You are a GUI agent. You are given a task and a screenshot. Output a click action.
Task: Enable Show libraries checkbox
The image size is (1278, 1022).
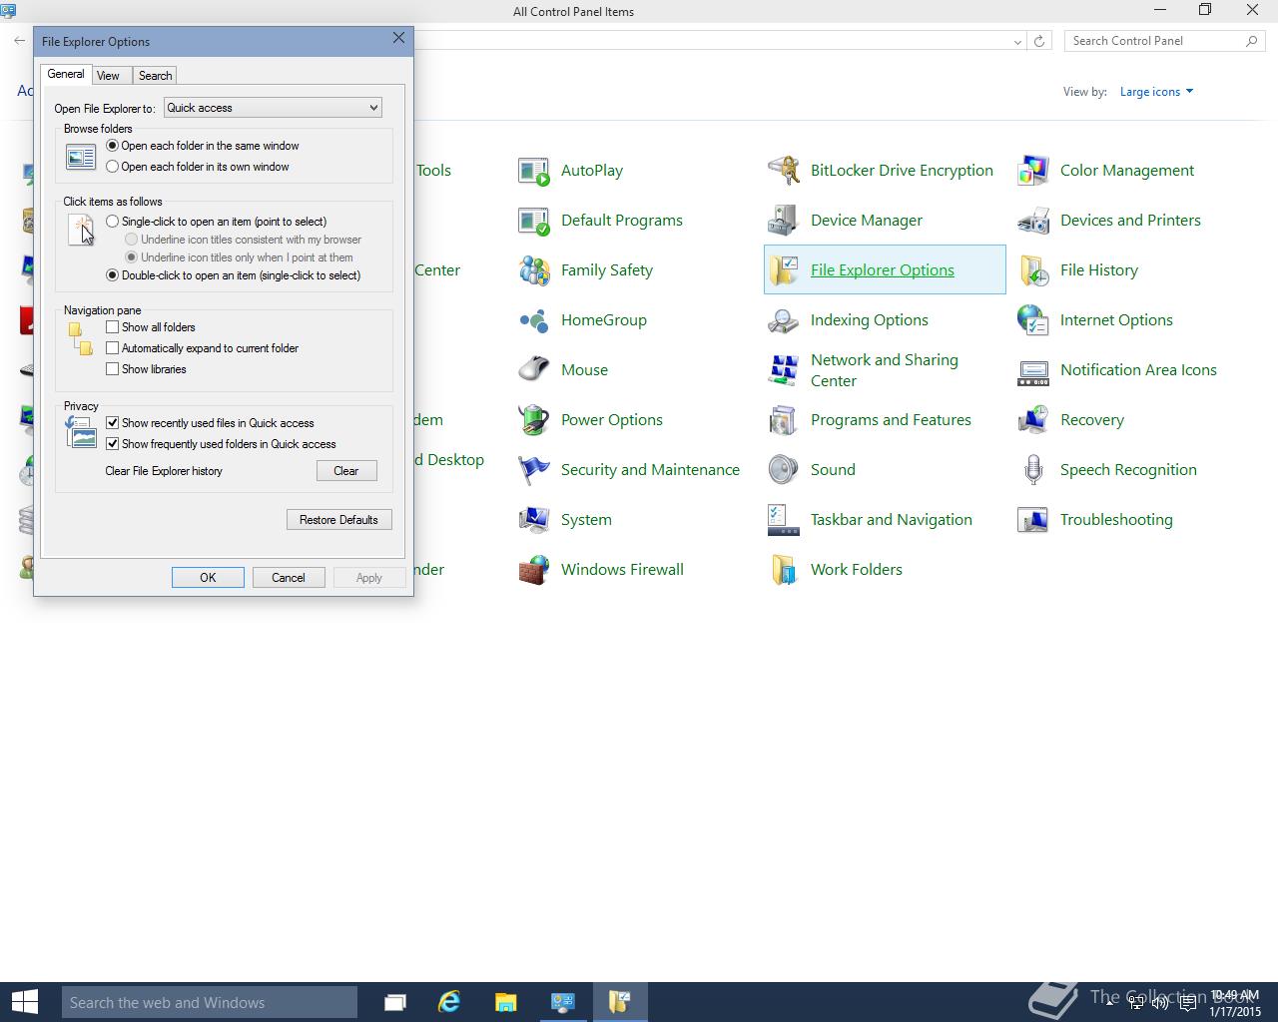pyautogui.click(x=112, y=369)
